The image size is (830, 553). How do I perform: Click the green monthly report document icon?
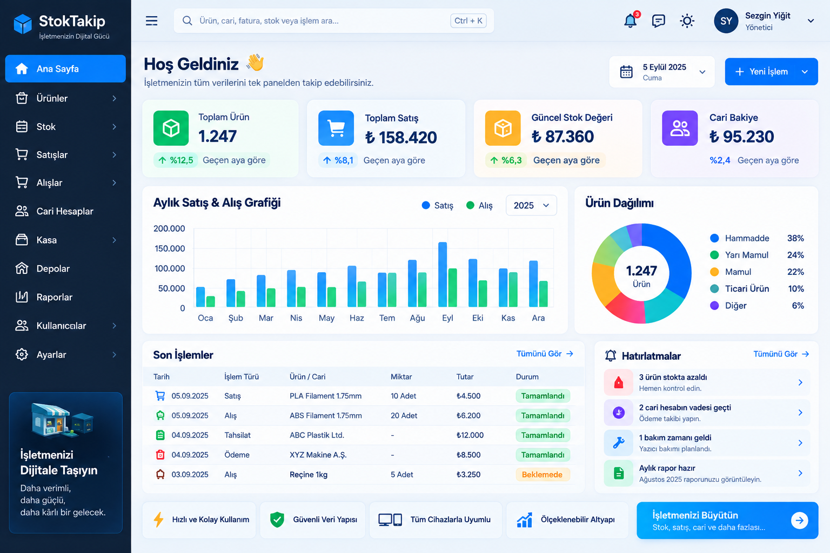(x=619, y=473)
